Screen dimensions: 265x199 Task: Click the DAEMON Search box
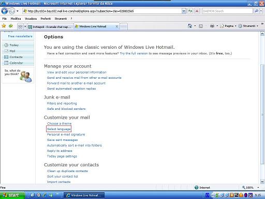tap(227, 11)
